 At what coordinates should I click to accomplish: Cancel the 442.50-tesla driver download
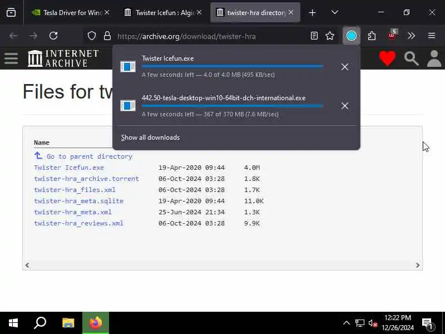pyautogui.click(x=344, y=106)
